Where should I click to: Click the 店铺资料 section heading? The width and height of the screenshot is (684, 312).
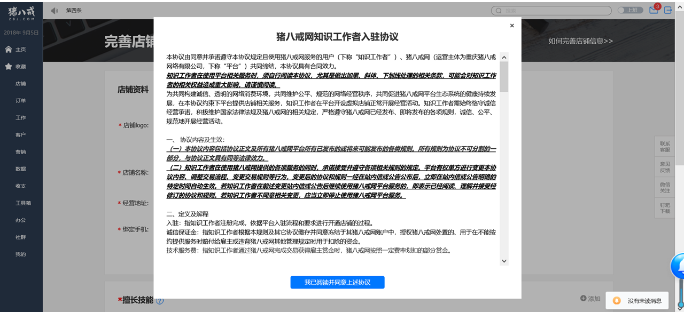[133, 90]
